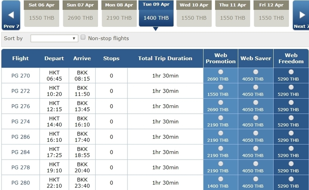Open the Sort by dropdown
Viewport: 309px width, 190px height.
point(54,38)
